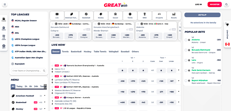Open the Live Casino sidebar icon
The height and width of the screenshot is (111, 231).
click(x=4, y=37)
